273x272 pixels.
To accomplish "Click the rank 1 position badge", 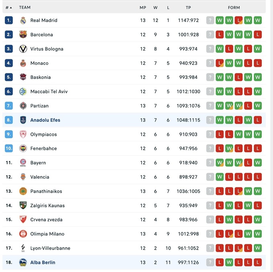I will pyautogui.click(x=9, y=20).
